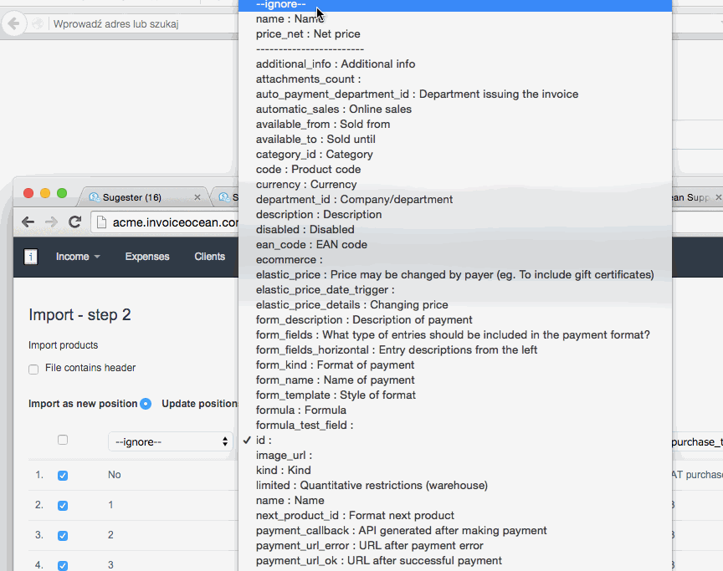723x571 pixels.
Task: Select description : Description option
Action: (455, 215)
